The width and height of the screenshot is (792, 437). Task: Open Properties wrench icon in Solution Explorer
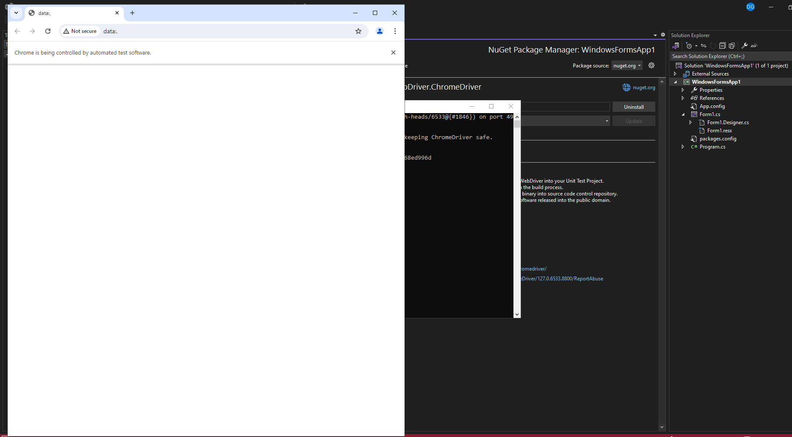(744, 46)
